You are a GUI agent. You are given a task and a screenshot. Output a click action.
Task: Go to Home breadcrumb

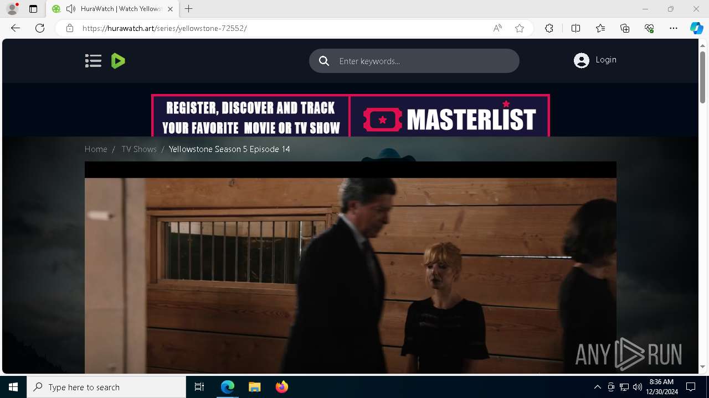coord(96,149)
